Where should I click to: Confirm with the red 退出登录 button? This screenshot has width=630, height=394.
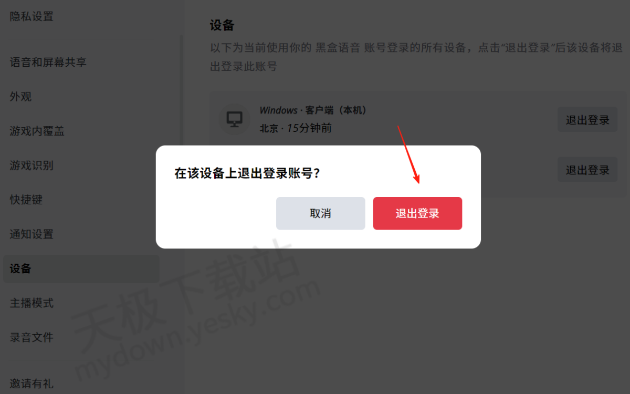tap(417, 213)
